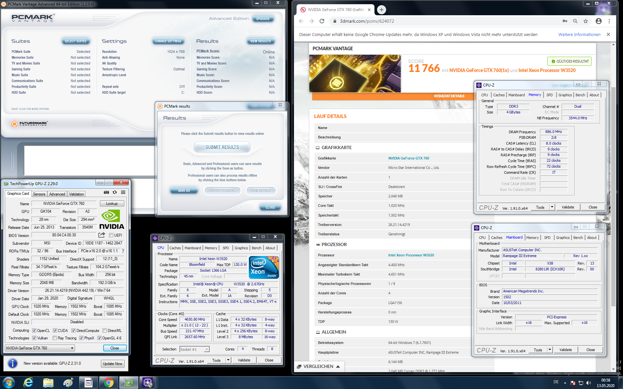Toggle the Ray Tracing checkbox
The image size is (623, 389).
[55, 338]
